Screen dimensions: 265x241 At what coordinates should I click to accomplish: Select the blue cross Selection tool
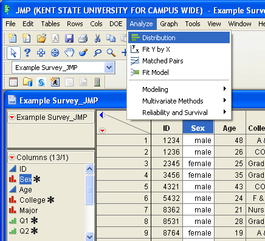41,53
